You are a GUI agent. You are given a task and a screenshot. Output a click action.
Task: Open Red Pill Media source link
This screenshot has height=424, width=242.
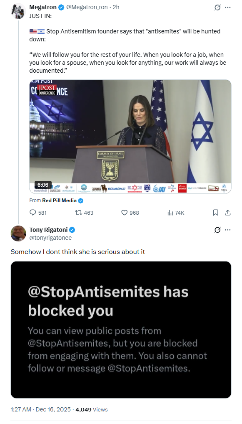[59, 201]
